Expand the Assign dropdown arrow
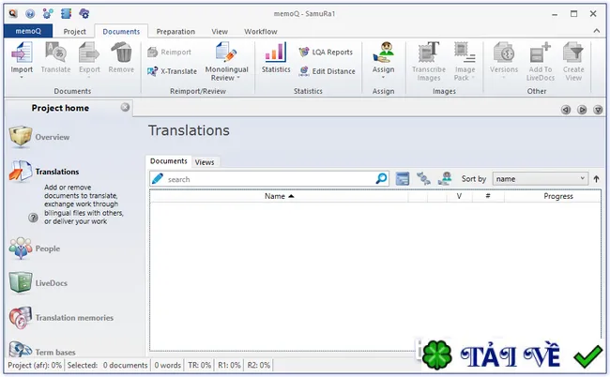The image size is (610, 377). [x=383, y=77]
